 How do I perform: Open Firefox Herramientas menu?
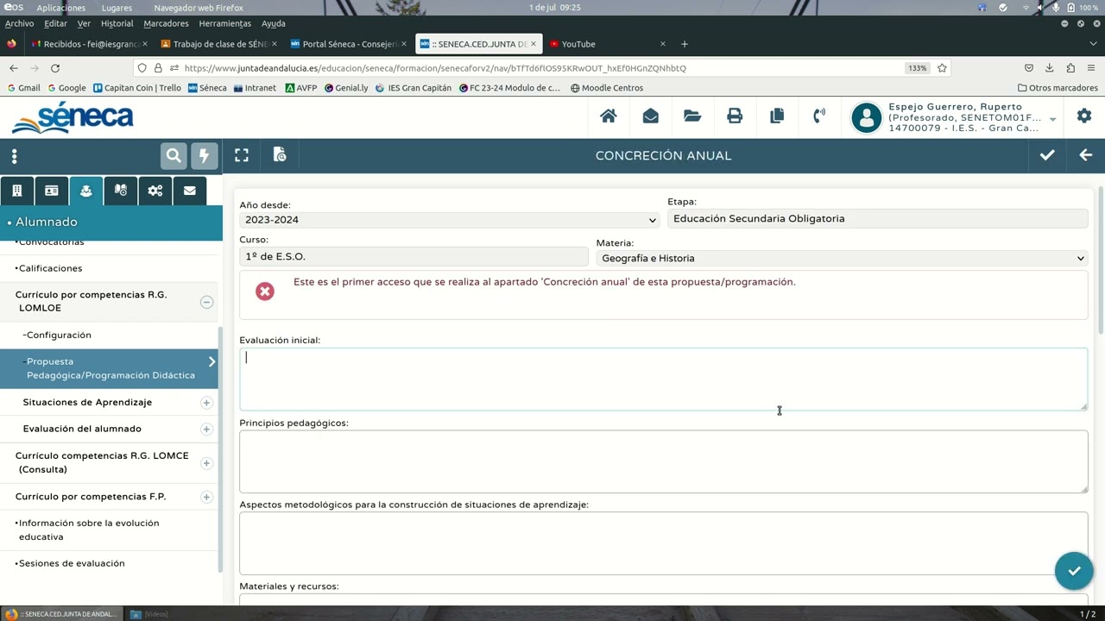pyautogui.click(x=224, y=23)
